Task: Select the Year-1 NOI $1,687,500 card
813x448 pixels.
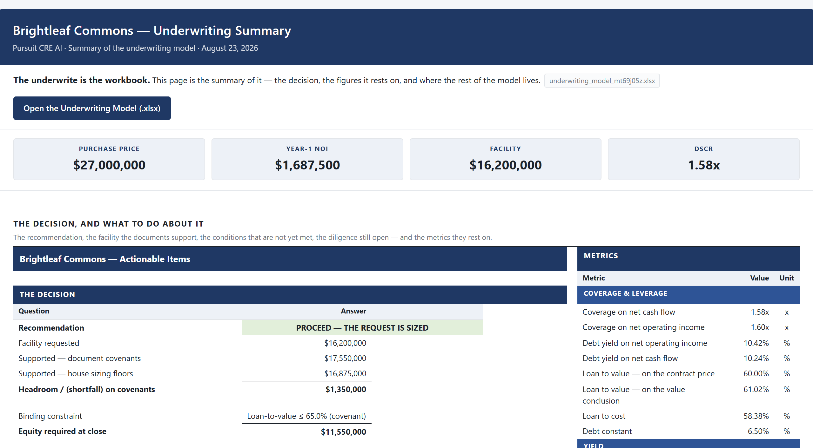Action: coord(307,159)
